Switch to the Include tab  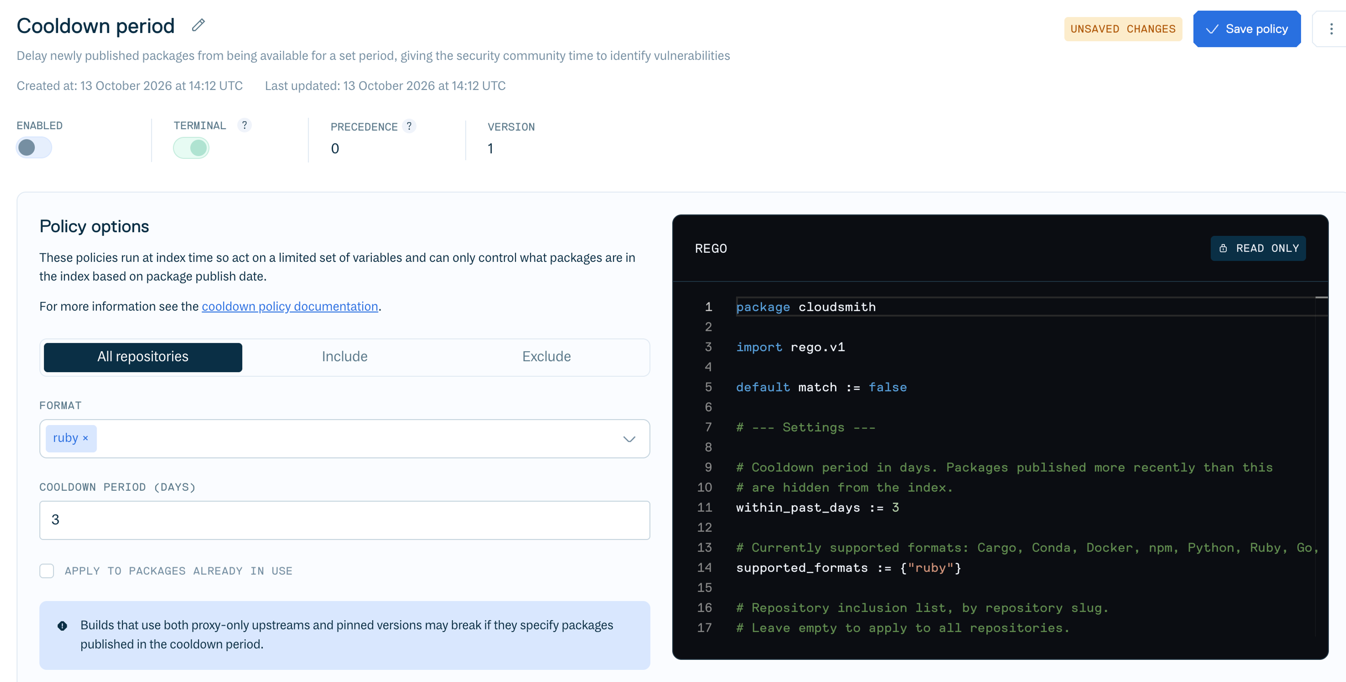(345, 357)
